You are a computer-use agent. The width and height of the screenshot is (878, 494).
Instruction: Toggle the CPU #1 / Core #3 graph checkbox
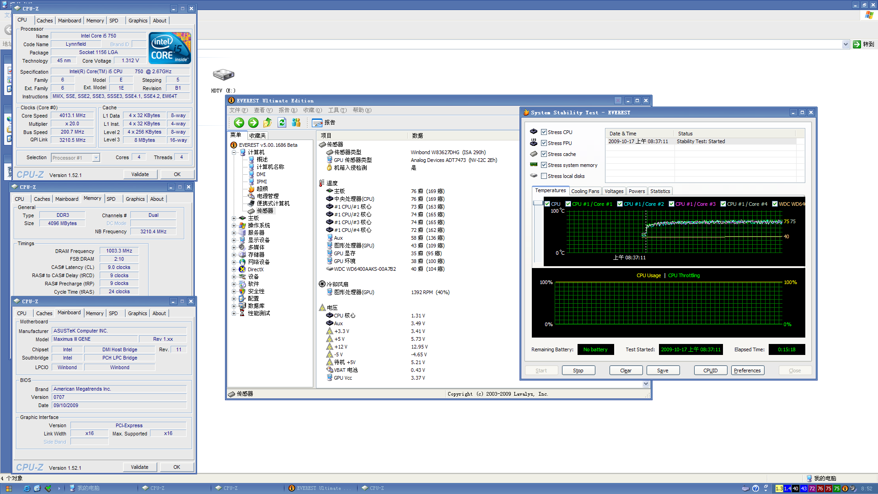(671, 204)
